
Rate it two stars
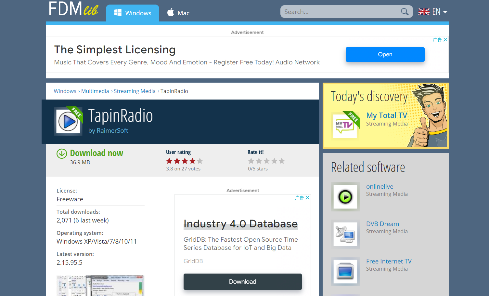tap(259, 161)
